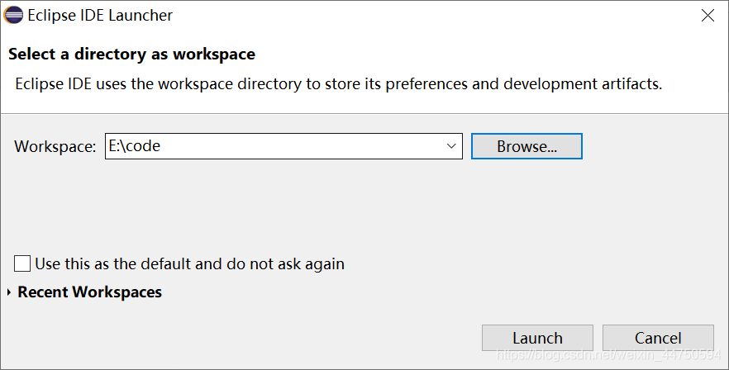Click the Eclipse logo in the title bar
The image size is (729, 370).
point(14,15)
